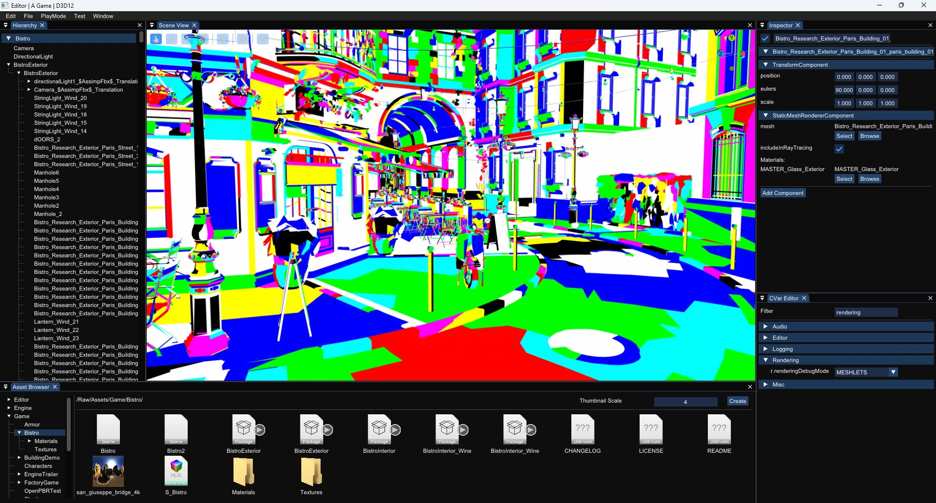Switch to the CVar Editor tab
Viewport: 936px width, 503px height.
coord(783,298)
